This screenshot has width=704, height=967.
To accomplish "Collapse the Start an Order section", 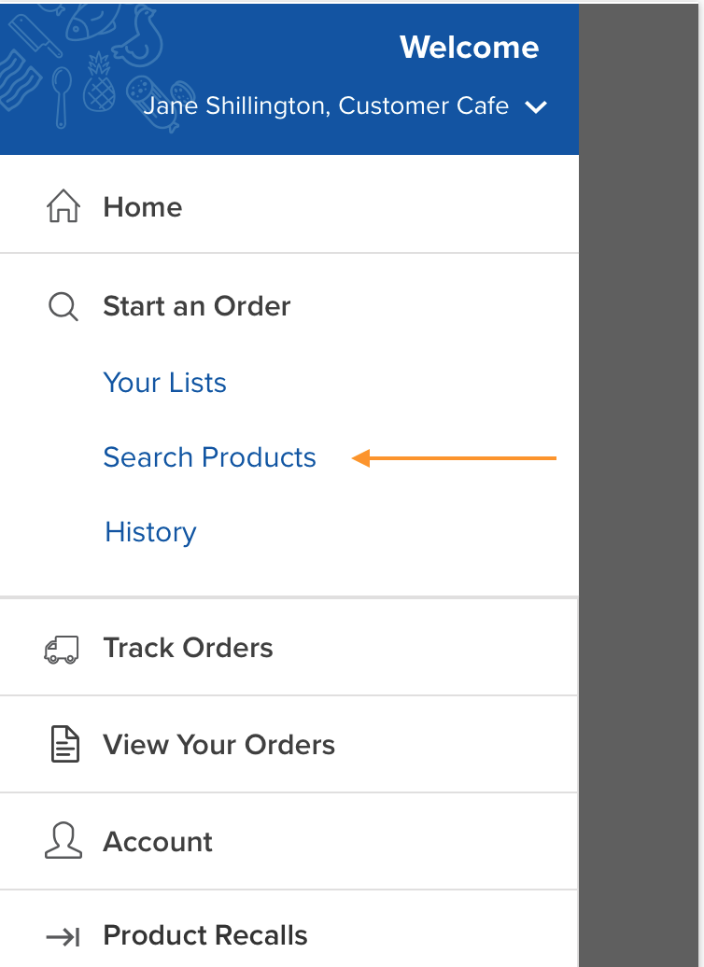I will click(x=289, y=306).
